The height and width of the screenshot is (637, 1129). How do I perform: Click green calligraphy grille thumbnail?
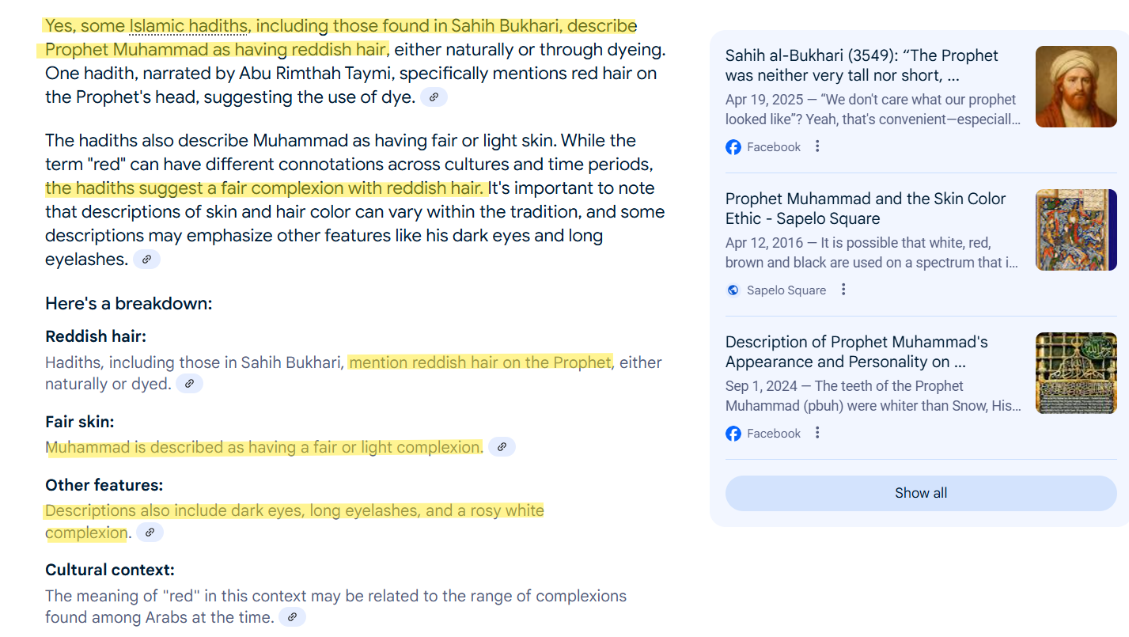[1076, 373]
